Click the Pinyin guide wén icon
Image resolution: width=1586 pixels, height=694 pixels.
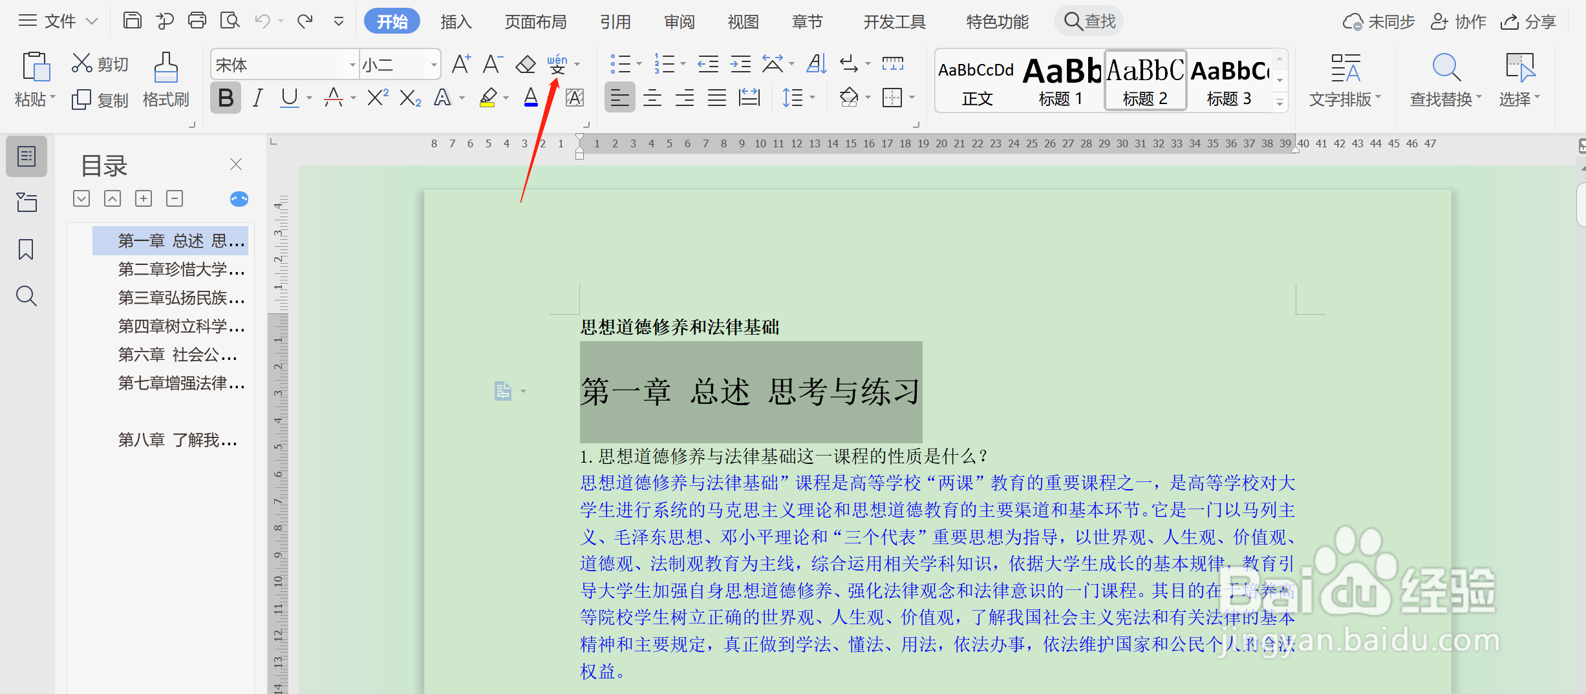point(557,64)
